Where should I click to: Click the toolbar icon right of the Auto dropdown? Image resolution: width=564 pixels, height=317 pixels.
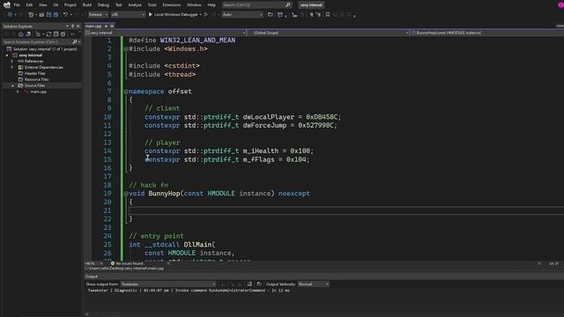[271, 15]
